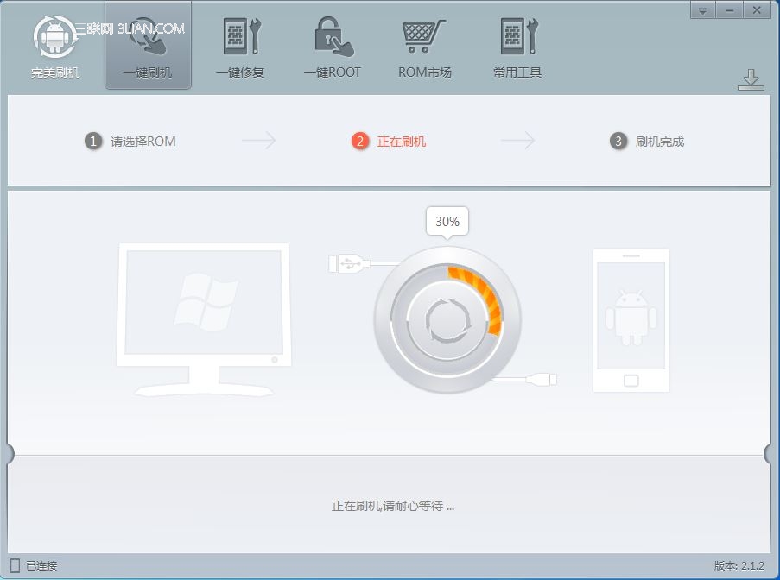The height and width of the screenshot is (580, 780).
Task: Click the Android phone illustration
Action: (631, 320)
